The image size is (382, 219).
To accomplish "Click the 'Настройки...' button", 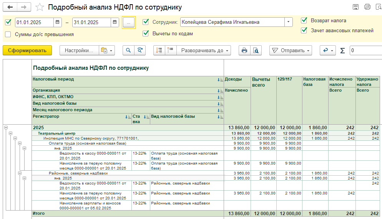I will 79,50.
